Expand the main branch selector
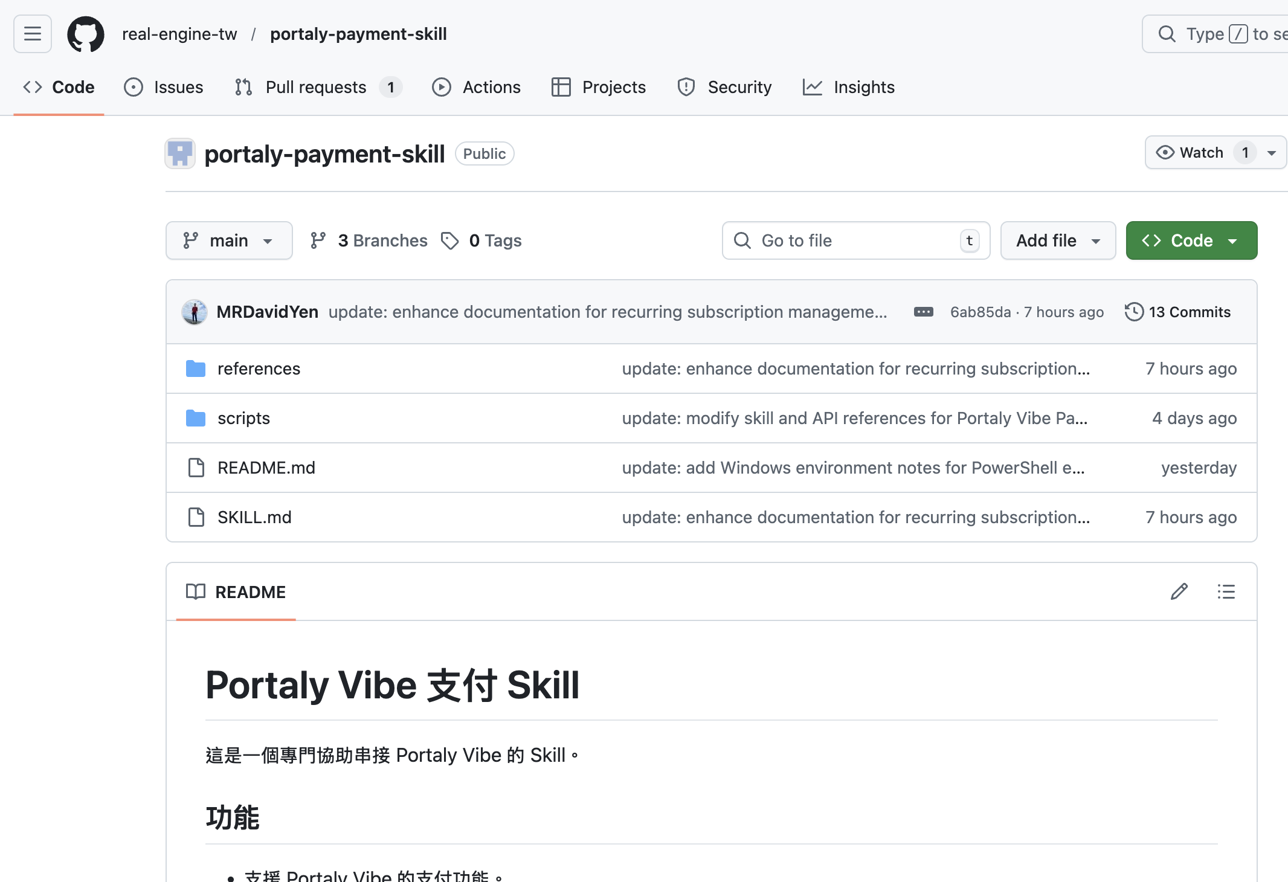This screenshot has width=1288, height=882. 229,240
